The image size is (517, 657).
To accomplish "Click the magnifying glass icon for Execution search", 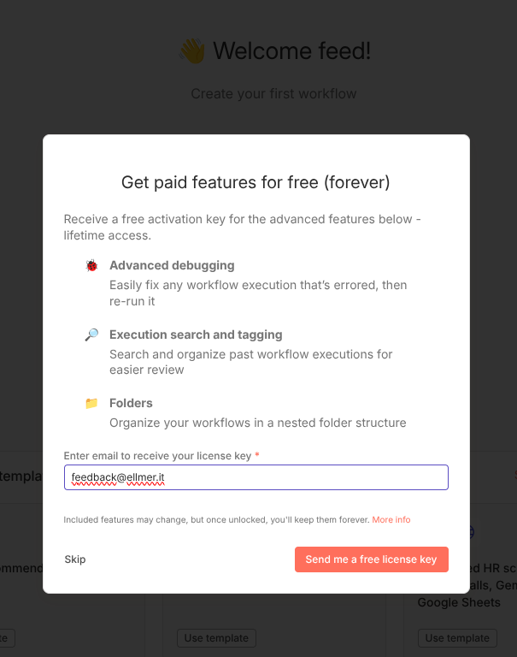I will (x=91, y=334).
